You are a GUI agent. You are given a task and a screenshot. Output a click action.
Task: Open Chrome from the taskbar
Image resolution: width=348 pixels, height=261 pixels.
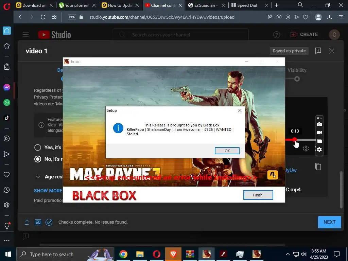pos(123,254)
